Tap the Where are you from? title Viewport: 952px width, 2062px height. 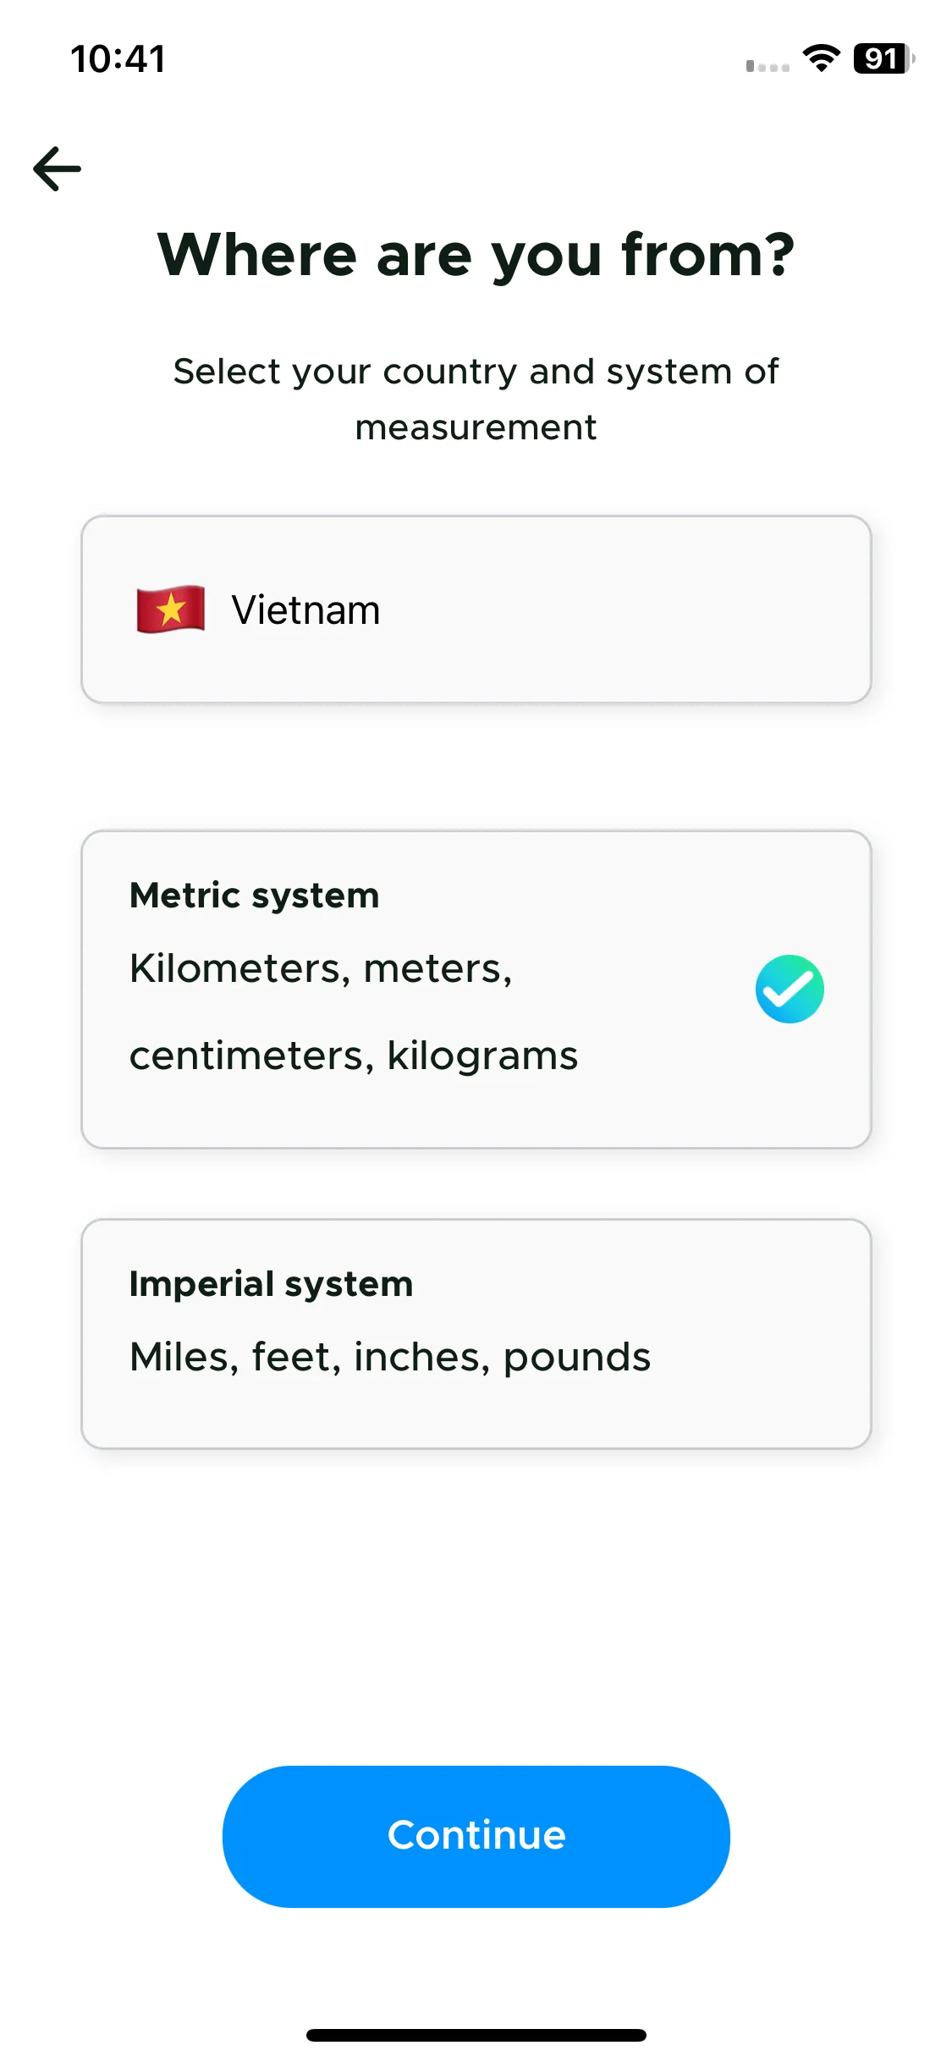point(476,255)
